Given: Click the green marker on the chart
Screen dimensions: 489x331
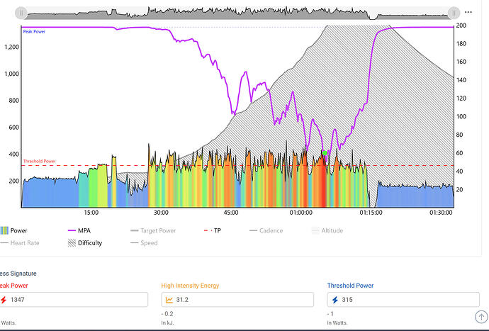Looking at the screenshot, I should tap(325, 152).
